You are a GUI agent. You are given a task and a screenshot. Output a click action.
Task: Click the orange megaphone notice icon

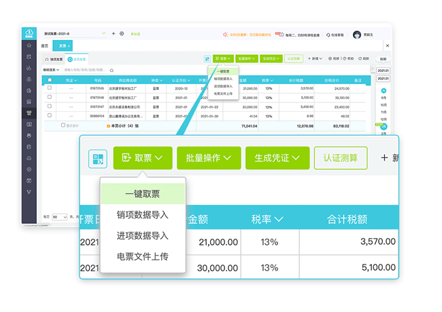[226, 35]
